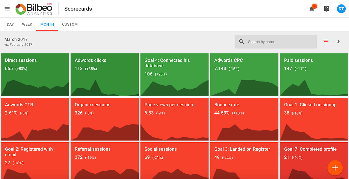Open the CUSTOM date range tab
This screenshot has width=349, height=179.
pos(70,24)
